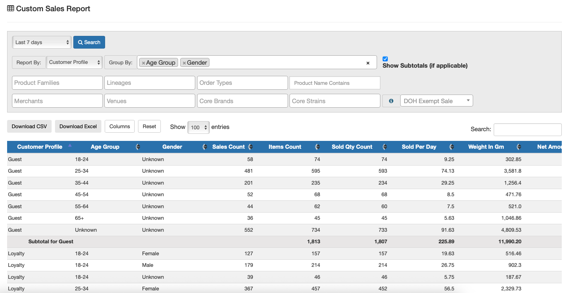Click the Product Name Contains input field

pos(335,83)
